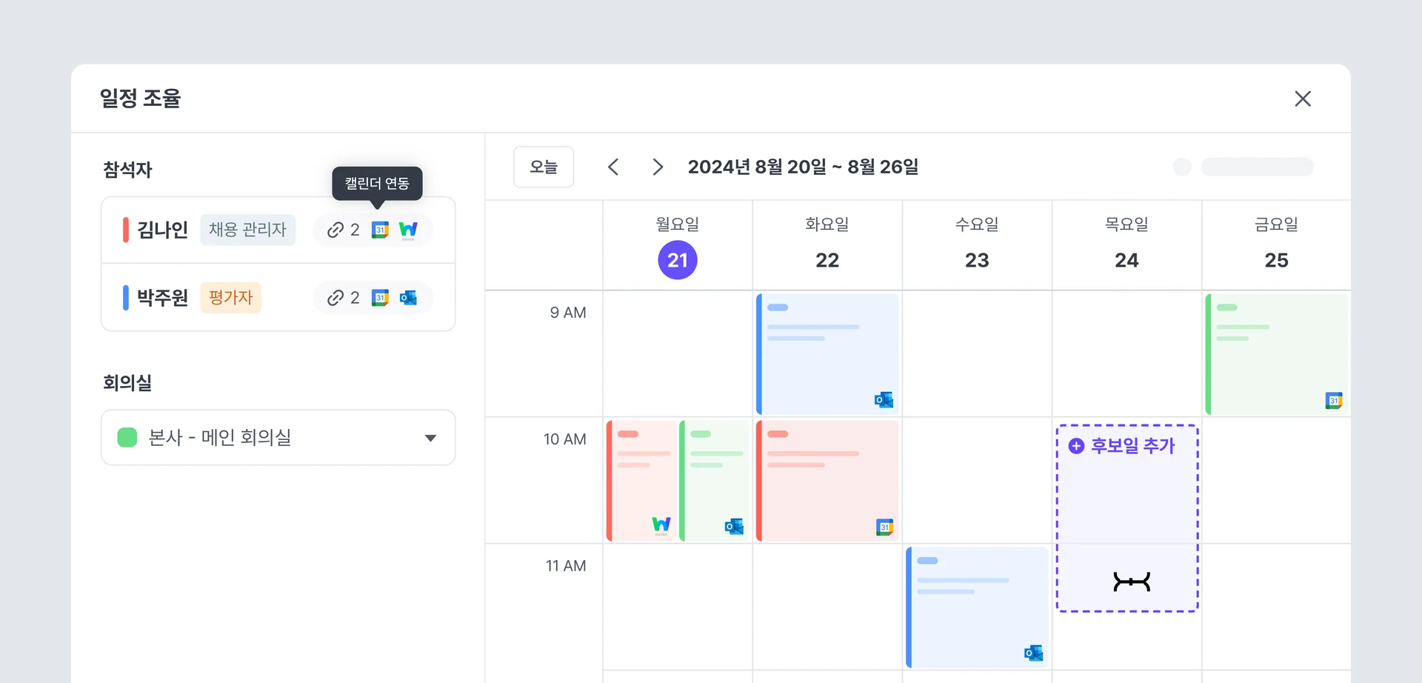1422x683 pixels.
Task: Click the Outlook icon next to 박주원
Action: coord(408,298)
